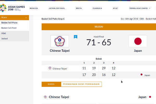Click small Chinese Taipei emblem in score table
The image size is (156, 104).
click(50, 68)
